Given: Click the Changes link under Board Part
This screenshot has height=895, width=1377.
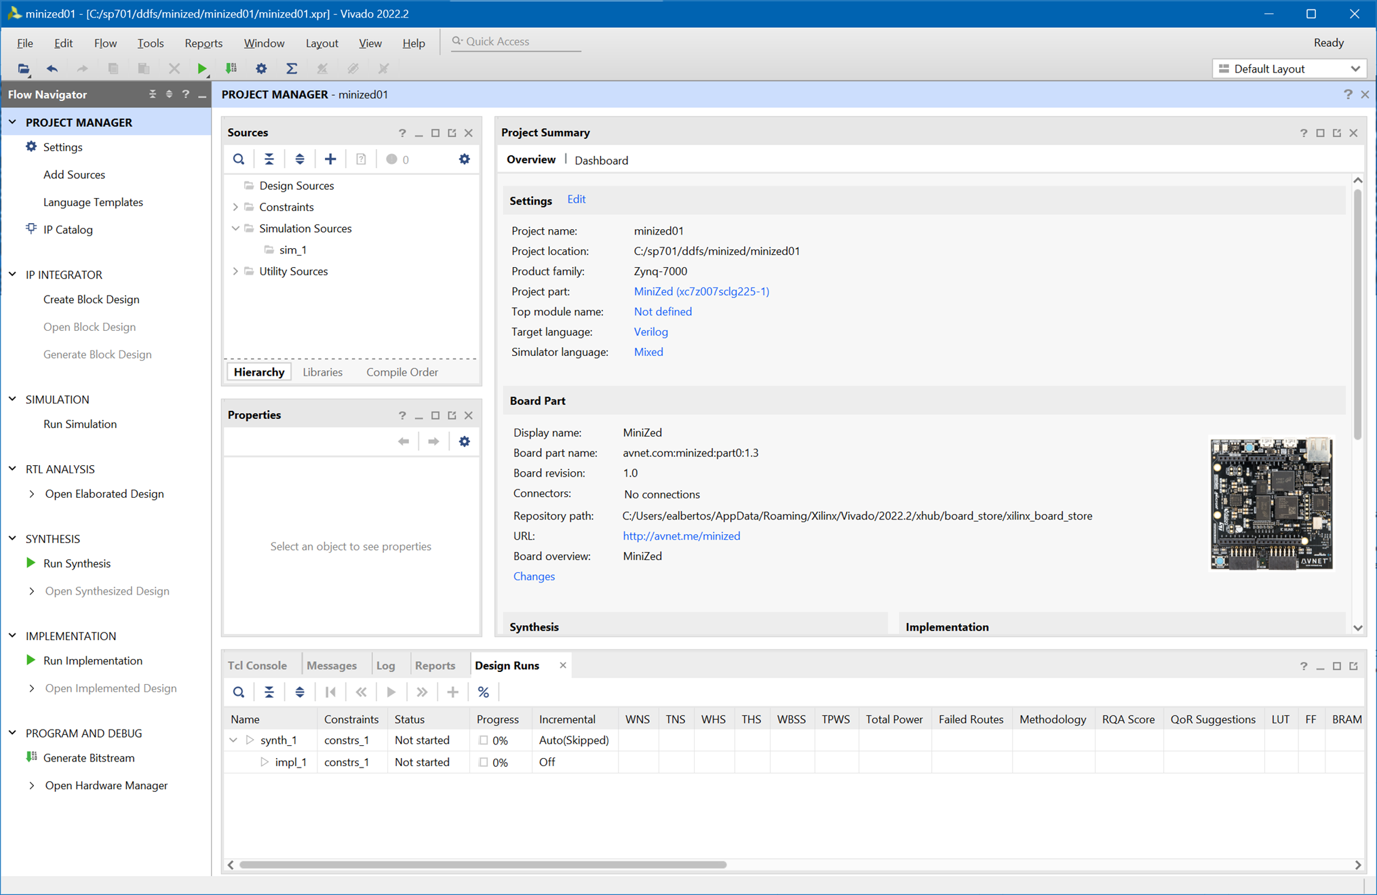Looking at the screenshot, I should (534, 576).
